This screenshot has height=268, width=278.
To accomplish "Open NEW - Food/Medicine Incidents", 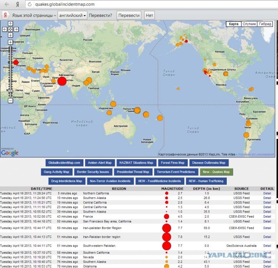I will pyautogui.click(x=159, y=181).
